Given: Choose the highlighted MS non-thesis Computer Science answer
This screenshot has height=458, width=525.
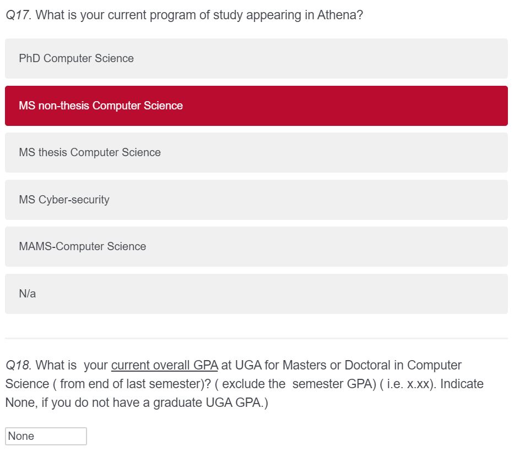Looking at the screenshot, I should tap(256, 106).
